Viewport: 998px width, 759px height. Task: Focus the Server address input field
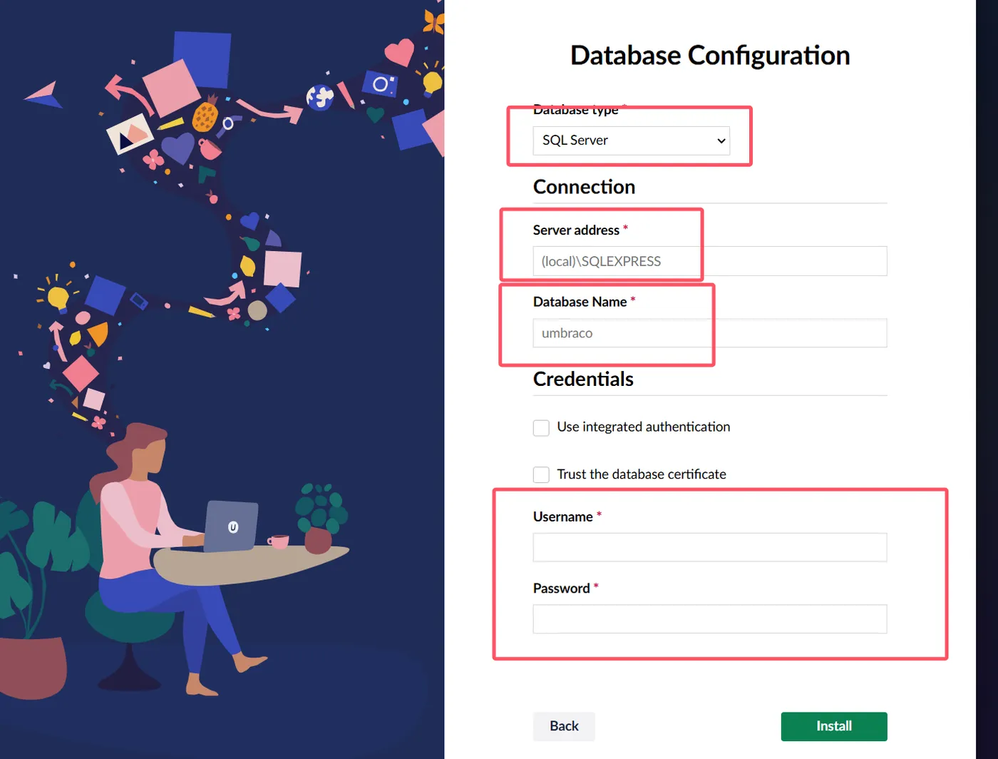coord(709,261)
